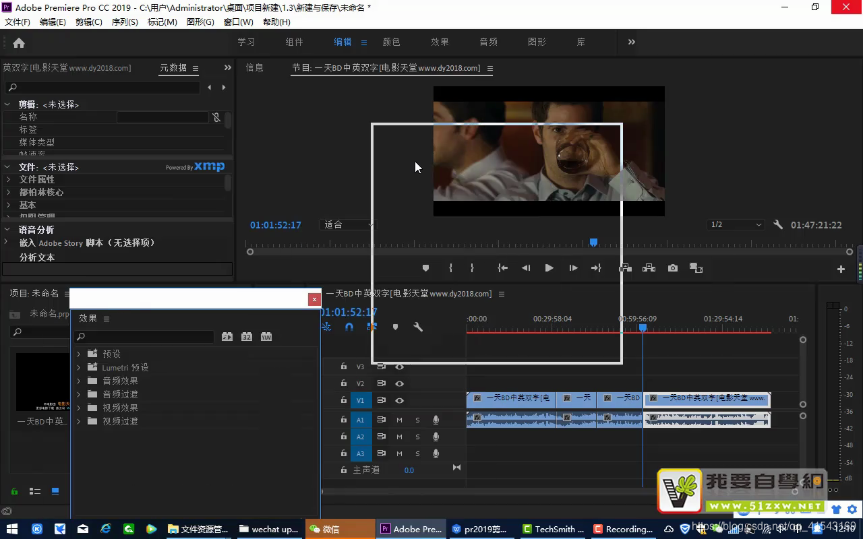Open the 适合 zoom level dropdown

tap(347, 225)
